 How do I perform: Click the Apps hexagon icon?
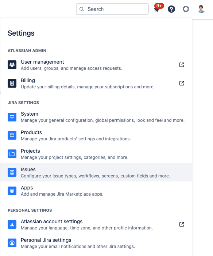[12, 191]
